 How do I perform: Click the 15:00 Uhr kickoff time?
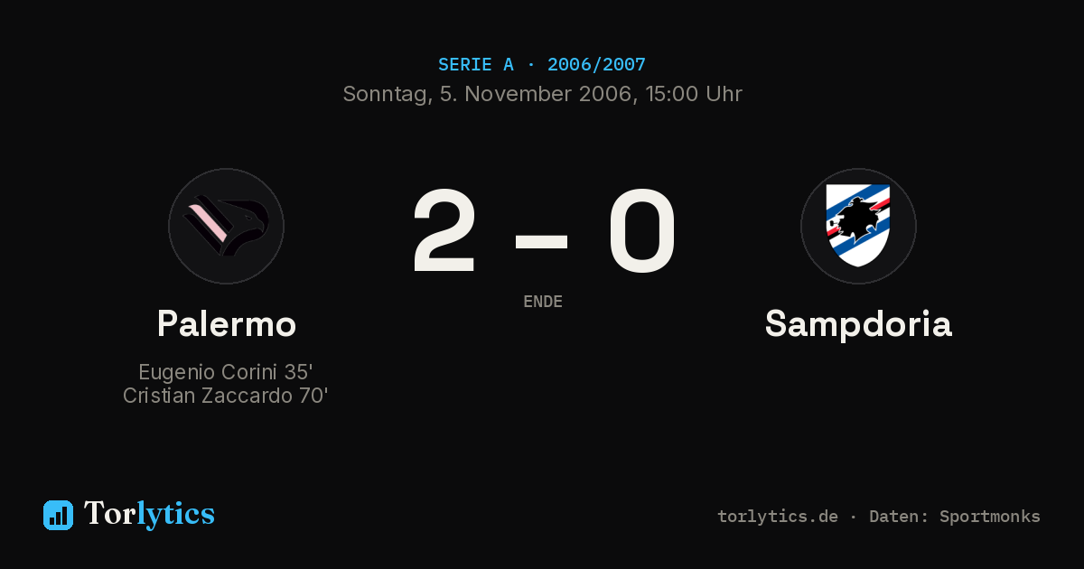695,94
